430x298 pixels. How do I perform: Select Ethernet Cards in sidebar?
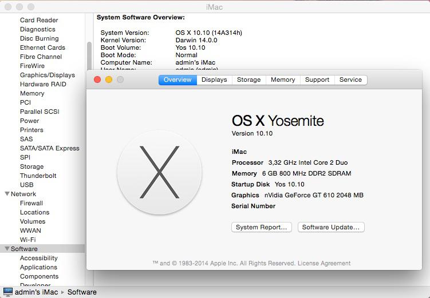tap(42, 47)
